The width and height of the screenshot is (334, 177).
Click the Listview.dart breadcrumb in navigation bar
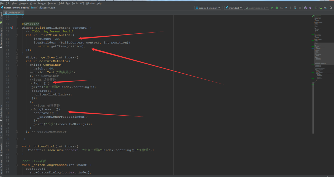(x=47, y=8)
